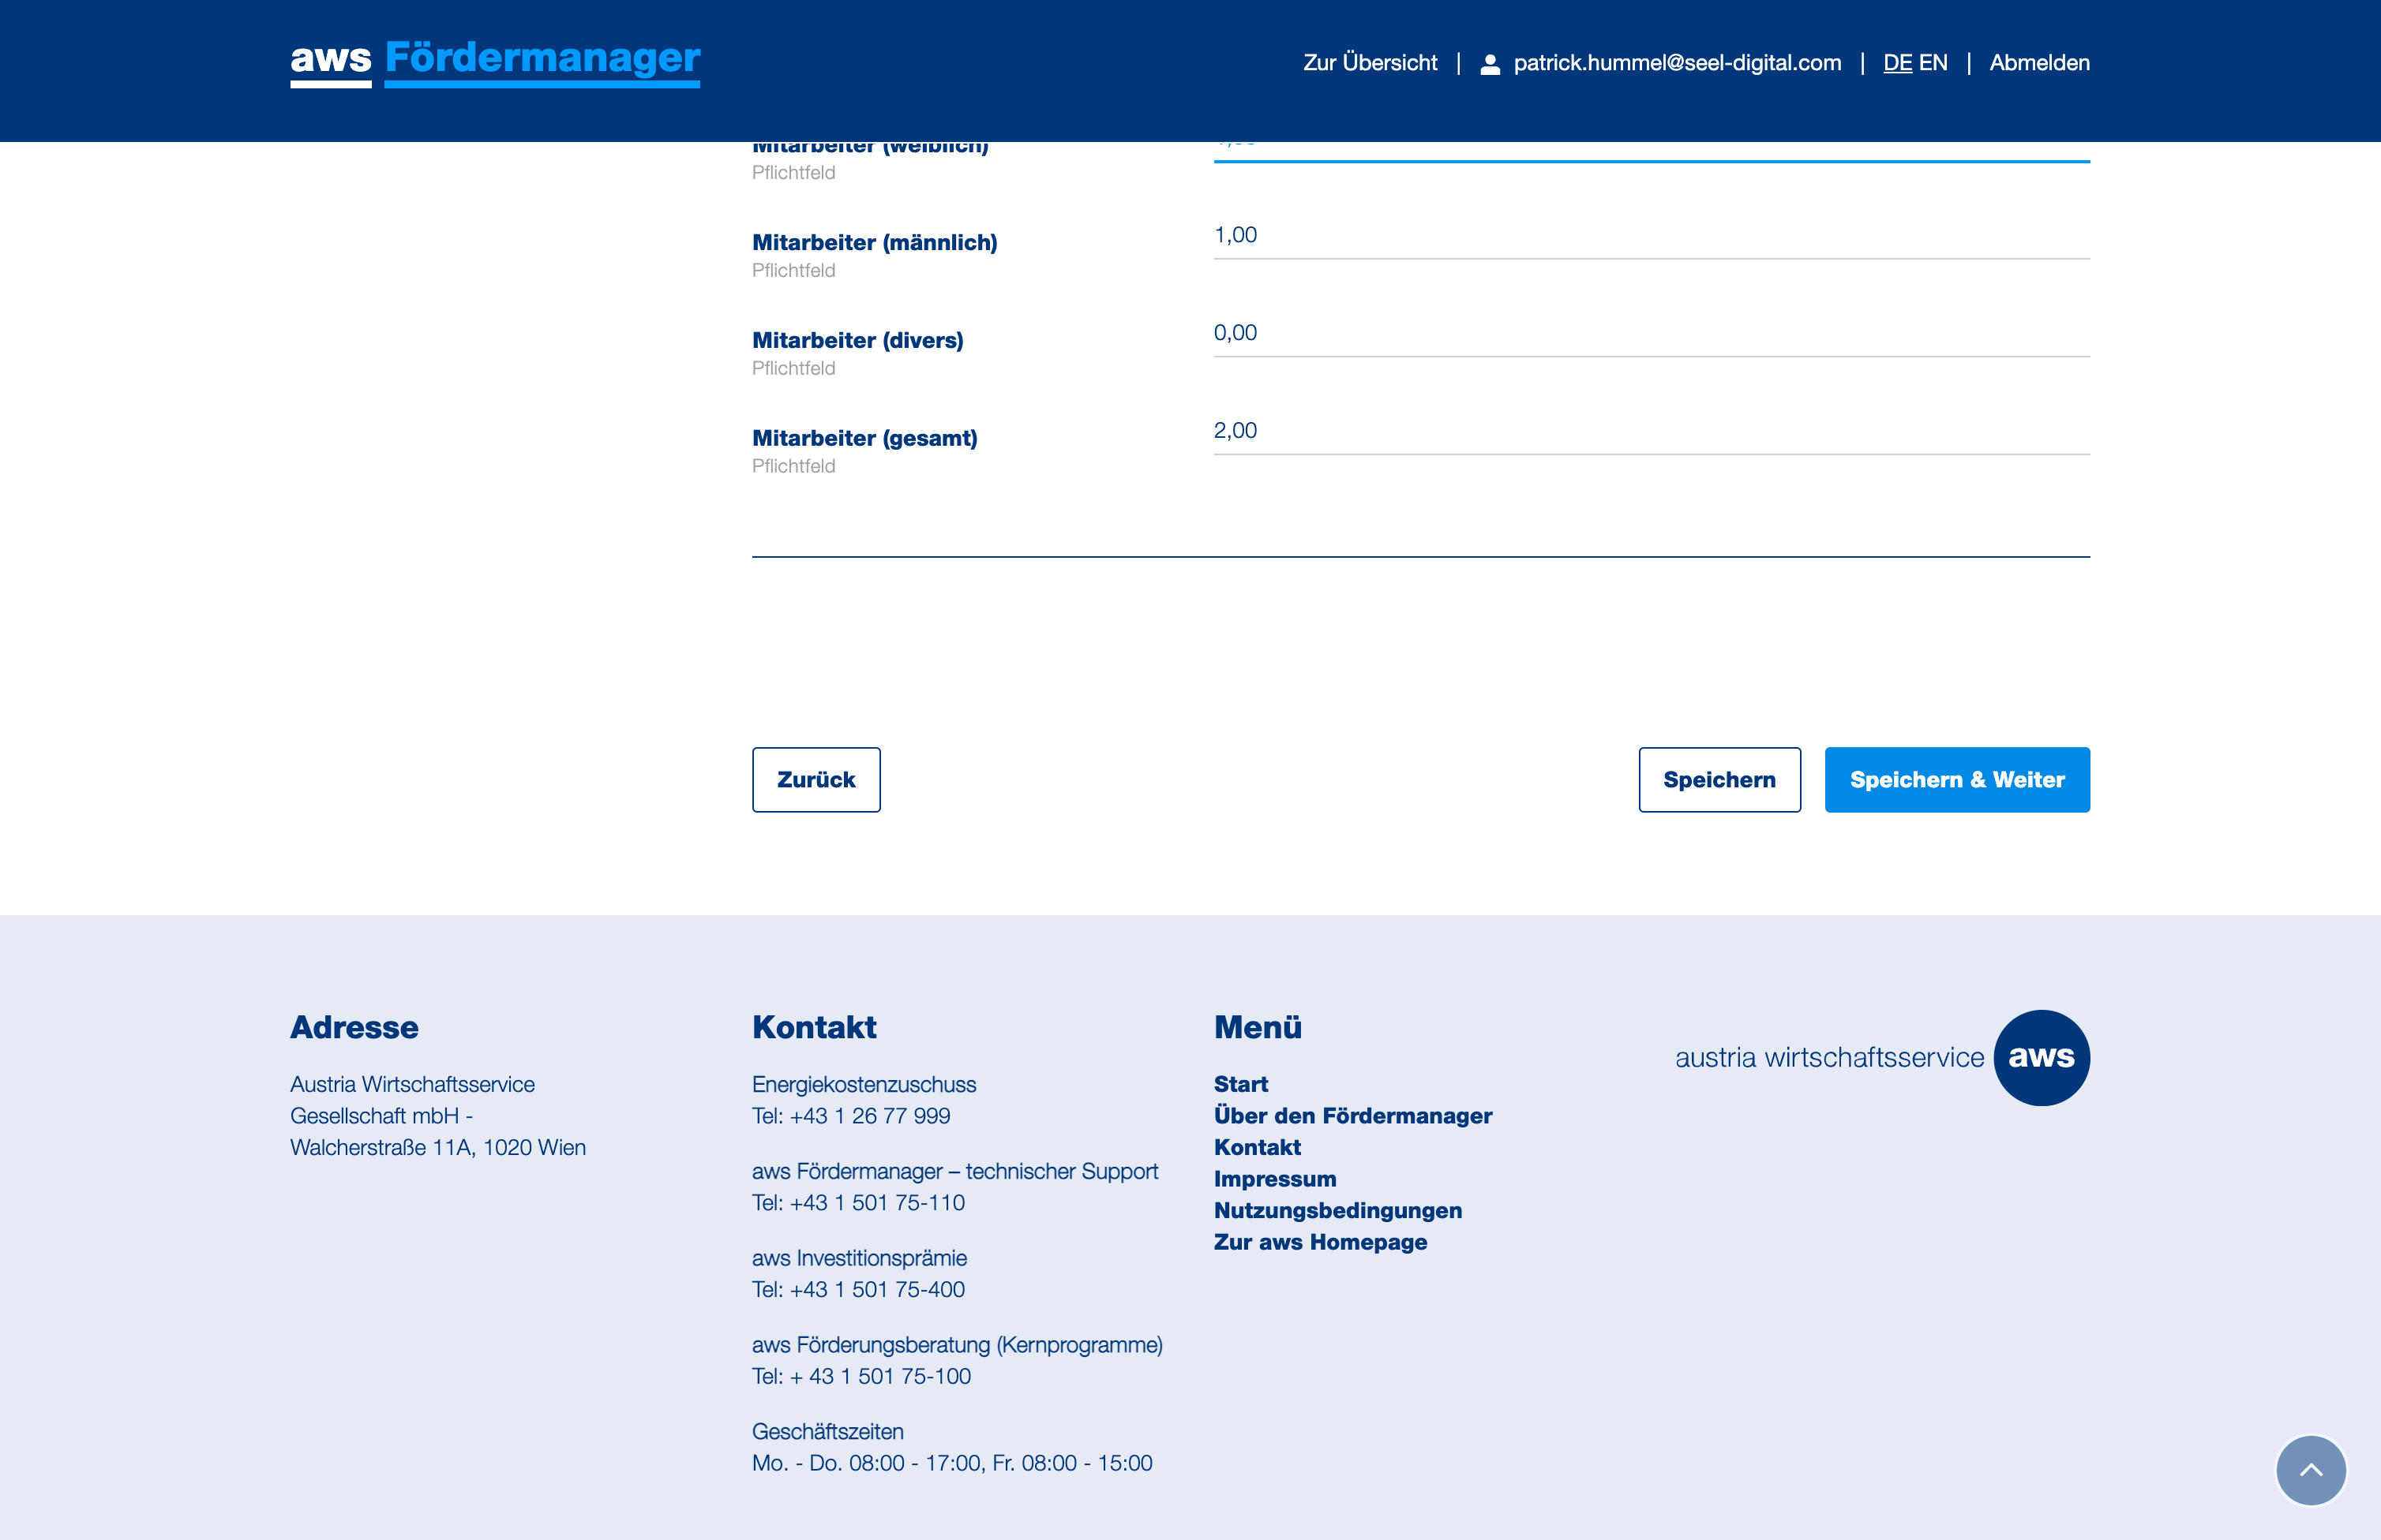Open Start in footer menu

pos(1240,1084)
